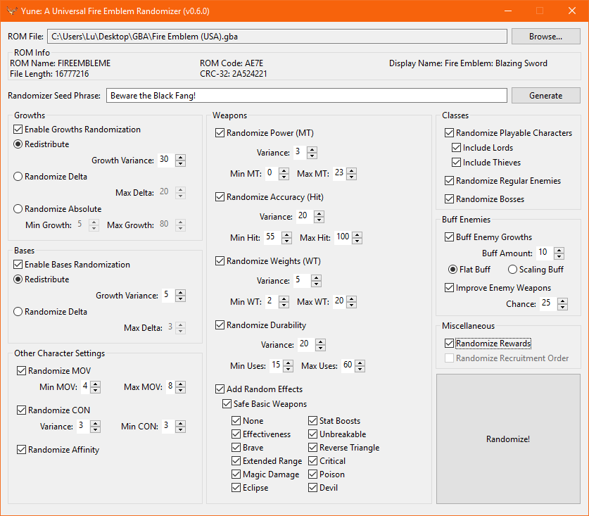Click the Yune app icon in title bar
Screen dimensions: 589x516
click(12, 11)
